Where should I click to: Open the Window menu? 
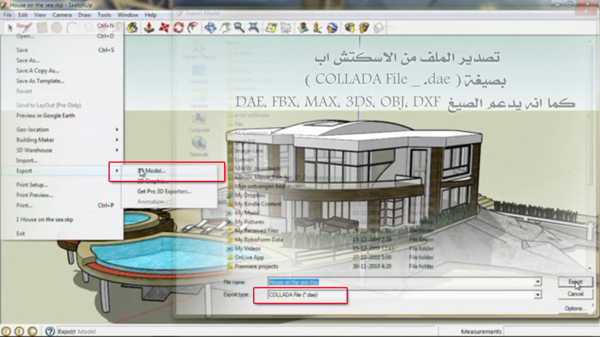[128, 15]
